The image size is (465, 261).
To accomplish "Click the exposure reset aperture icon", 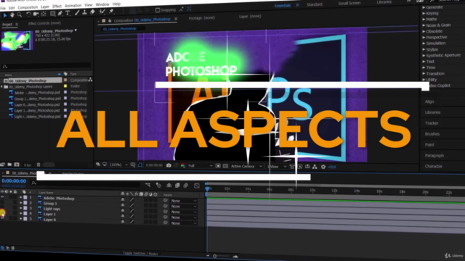I will pyautogui.click(x=323, y=167).
